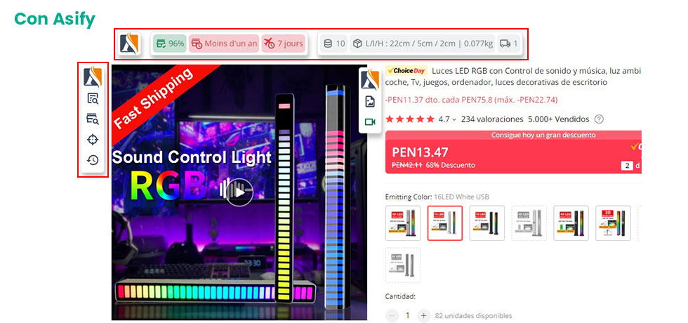Select the first Emitting Color variant thumbnail
This screenshot has height=323, width=688.
[403, 223]
